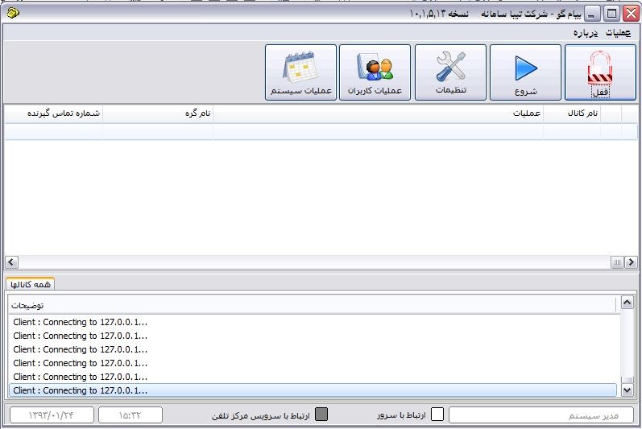Image resolution: width=642 pixels, height=429 pixels.
Task: Click the Node Name (نام گره) column header
Action: (157, 113)
